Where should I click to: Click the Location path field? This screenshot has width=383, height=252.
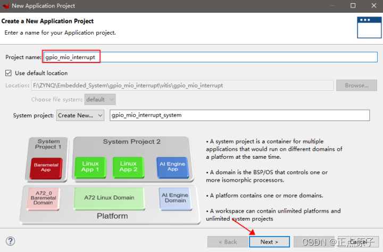pyautogui.click(x=182, y=85)
